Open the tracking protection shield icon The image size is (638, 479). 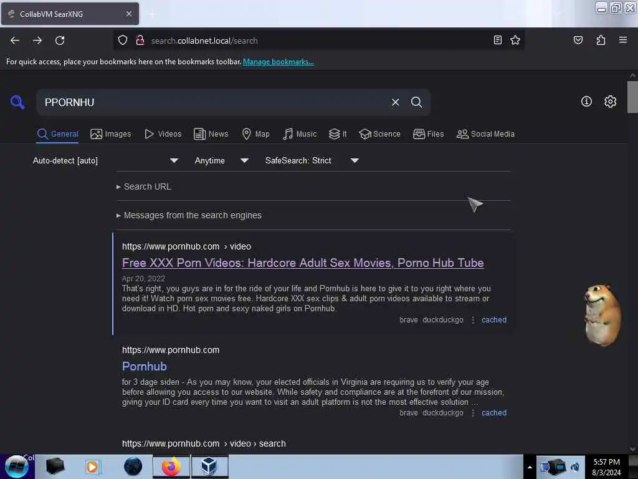(x=123, y=41)
